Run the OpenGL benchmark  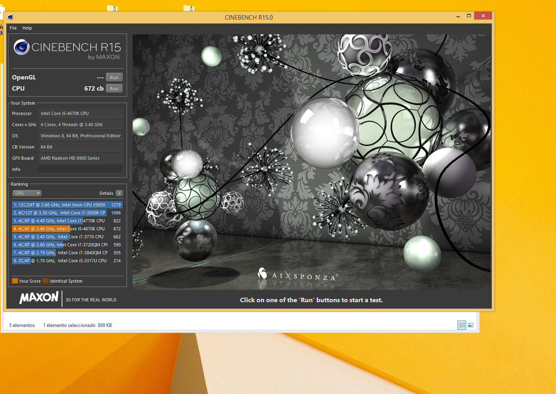coord(114,77)
